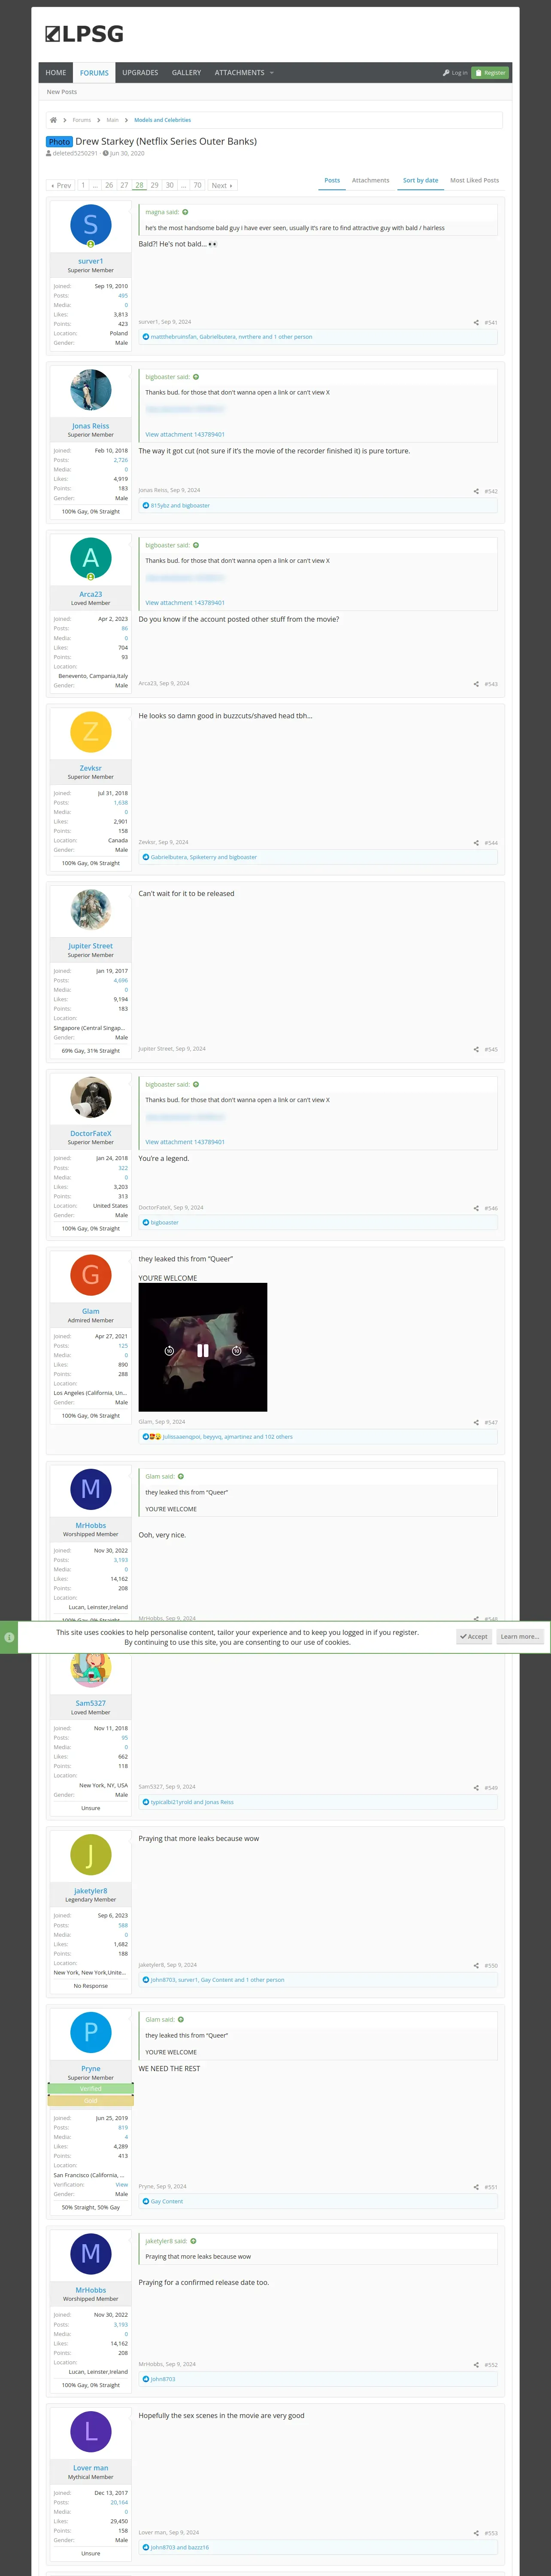
Task: Jump to magna's quoted post via arrow icon
Action: tap(185, 212)
